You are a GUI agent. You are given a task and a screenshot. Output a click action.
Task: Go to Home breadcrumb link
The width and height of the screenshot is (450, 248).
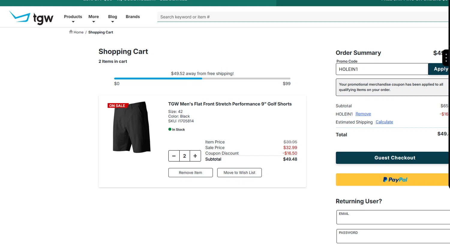click(x=79, y=32)
